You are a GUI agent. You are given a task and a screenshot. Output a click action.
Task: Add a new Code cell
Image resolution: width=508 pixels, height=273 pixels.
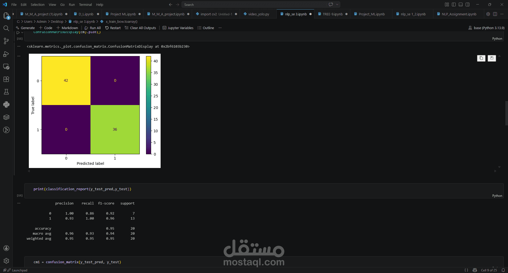[46, 28]
